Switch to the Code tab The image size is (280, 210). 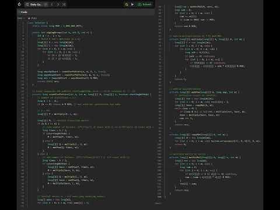(x=23, y=12)
